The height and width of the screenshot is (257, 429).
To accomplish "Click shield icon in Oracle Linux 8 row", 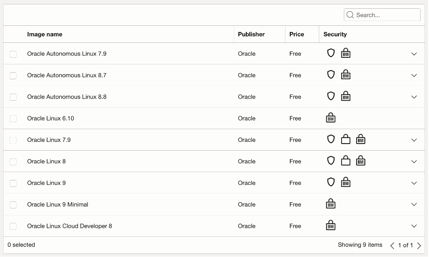I will pyautogui.click(x=331, y=161).
